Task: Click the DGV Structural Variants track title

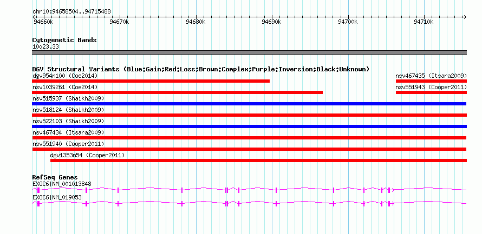Action: [201, 69]
